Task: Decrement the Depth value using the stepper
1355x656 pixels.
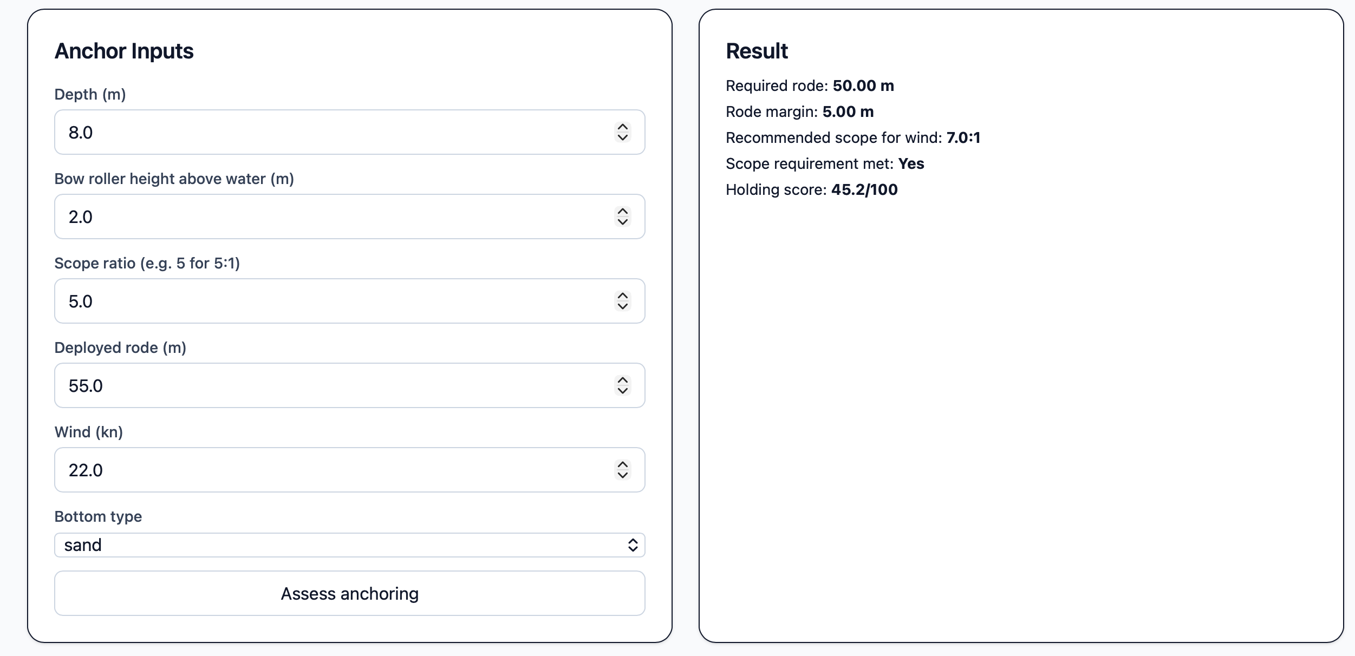Action: click(x=622, y=138)
